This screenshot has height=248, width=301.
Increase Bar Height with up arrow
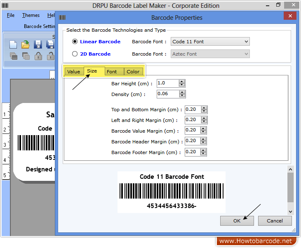tap(181, 82)
